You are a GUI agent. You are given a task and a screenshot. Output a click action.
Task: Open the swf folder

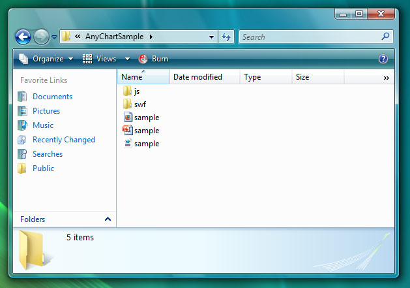(139, 104)
